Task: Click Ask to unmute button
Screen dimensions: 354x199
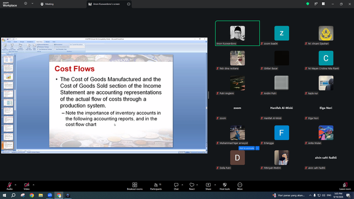Action: (x=247, y=148)
